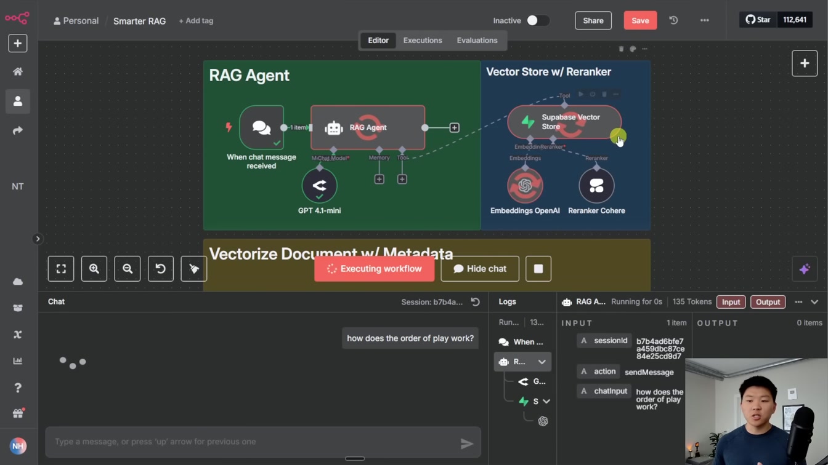
Task: Select the Embeddings OpenAI node
Action: pyautogui.click(x=525, y=185)
